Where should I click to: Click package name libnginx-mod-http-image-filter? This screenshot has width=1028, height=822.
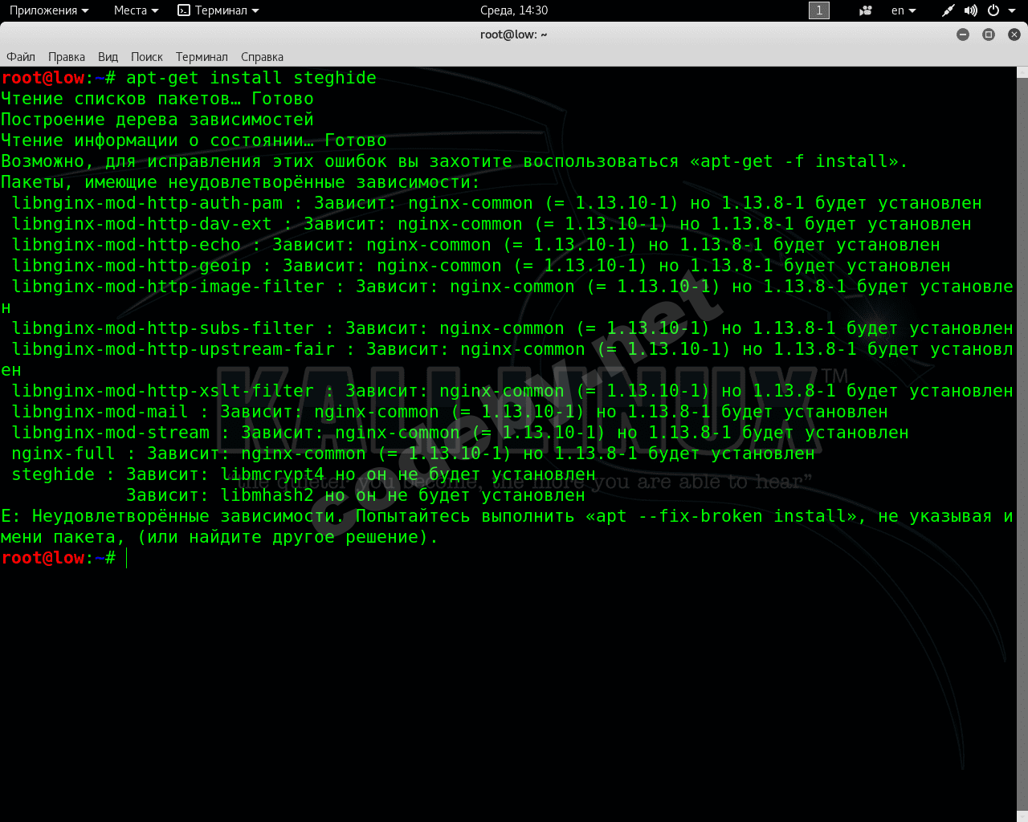pyautogui.click(x=168, y=287)
